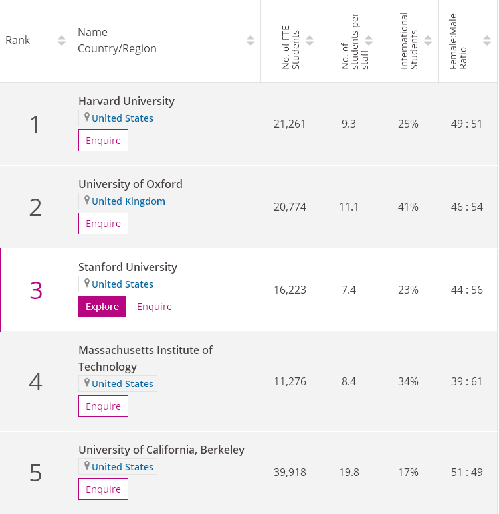
Task: Open University of California, Berkeley link
Action: coord(161,450)
